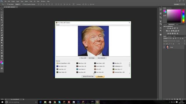The height and width of the screenshot is (104, 186).
Task: Select the Lasso tool
Action: point(2,15)
